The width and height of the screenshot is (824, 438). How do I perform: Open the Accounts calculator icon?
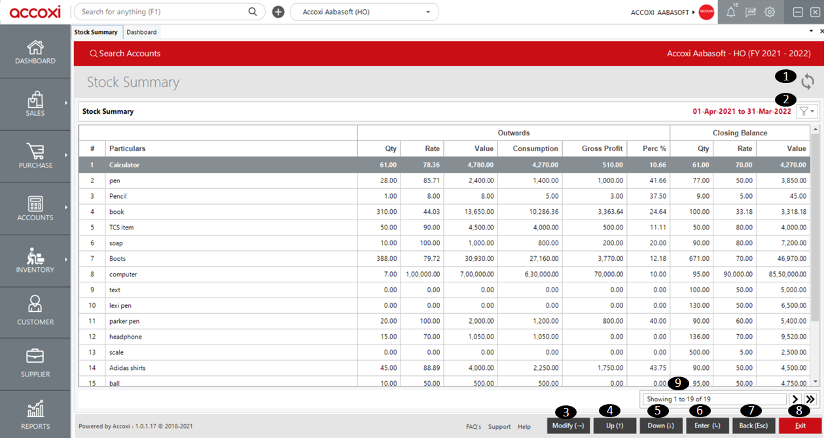pyautogui.click(x=35, y=204)
